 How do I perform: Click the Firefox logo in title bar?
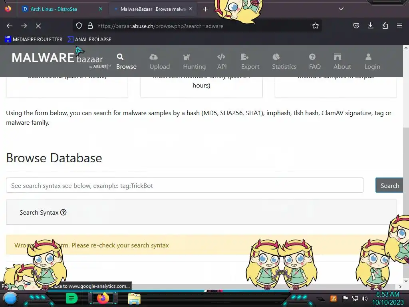8,9
